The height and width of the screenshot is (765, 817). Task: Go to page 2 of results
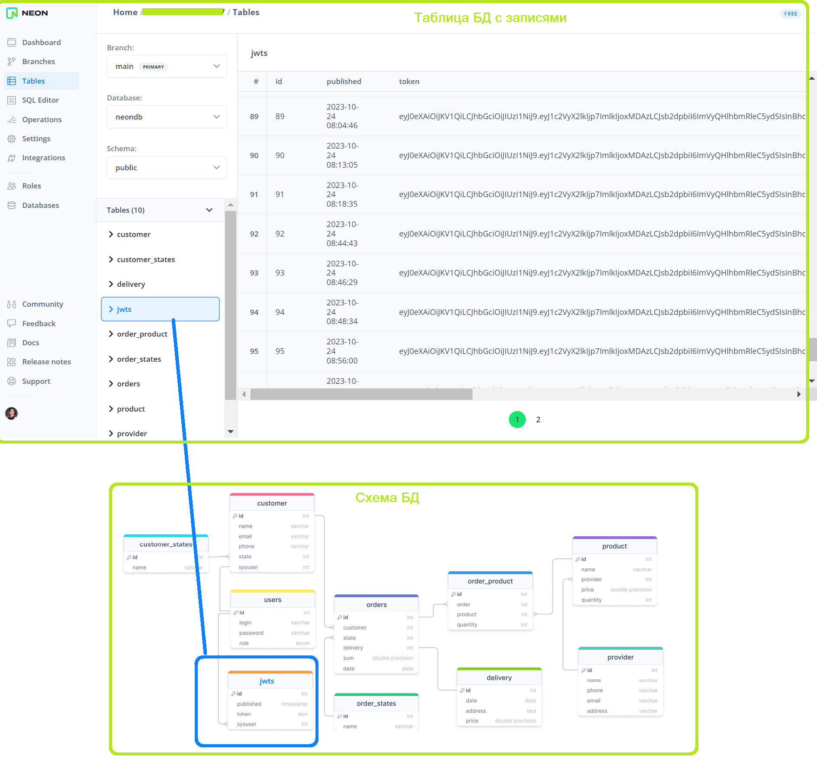(538, 419)
